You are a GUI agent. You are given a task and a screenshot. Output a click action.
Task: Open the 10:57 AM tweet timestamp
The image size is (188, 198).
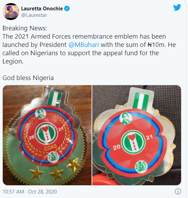(x=13, y=192)
